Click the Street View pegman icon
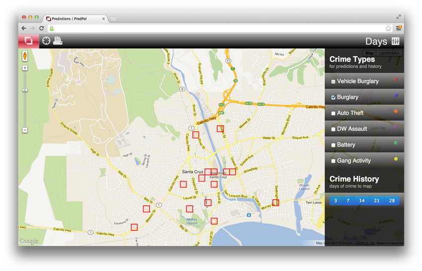 click(x=25, y=56)
